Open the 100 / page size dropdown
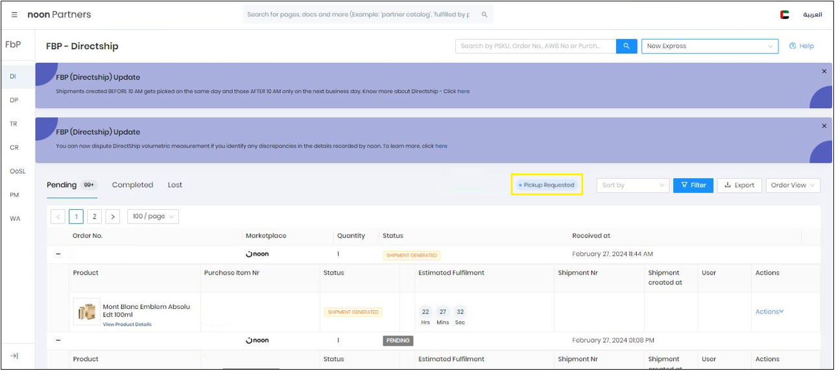Viewport: 836px width, 371px height. tap(153, 216)
